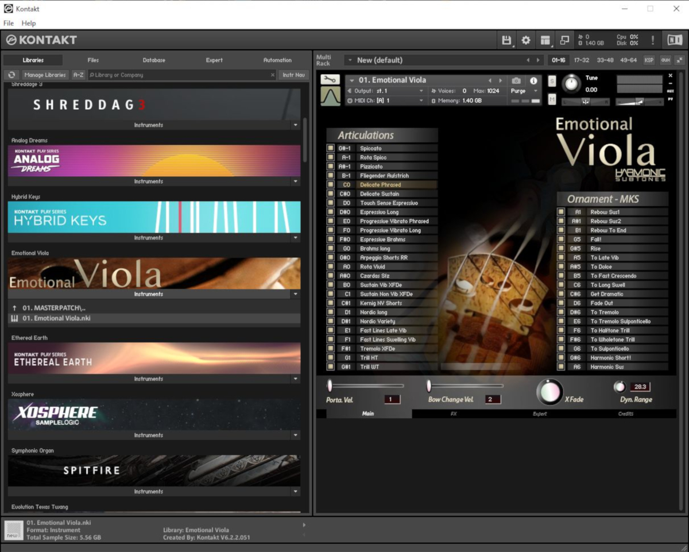Clear the library search field with X

(273, 75)
